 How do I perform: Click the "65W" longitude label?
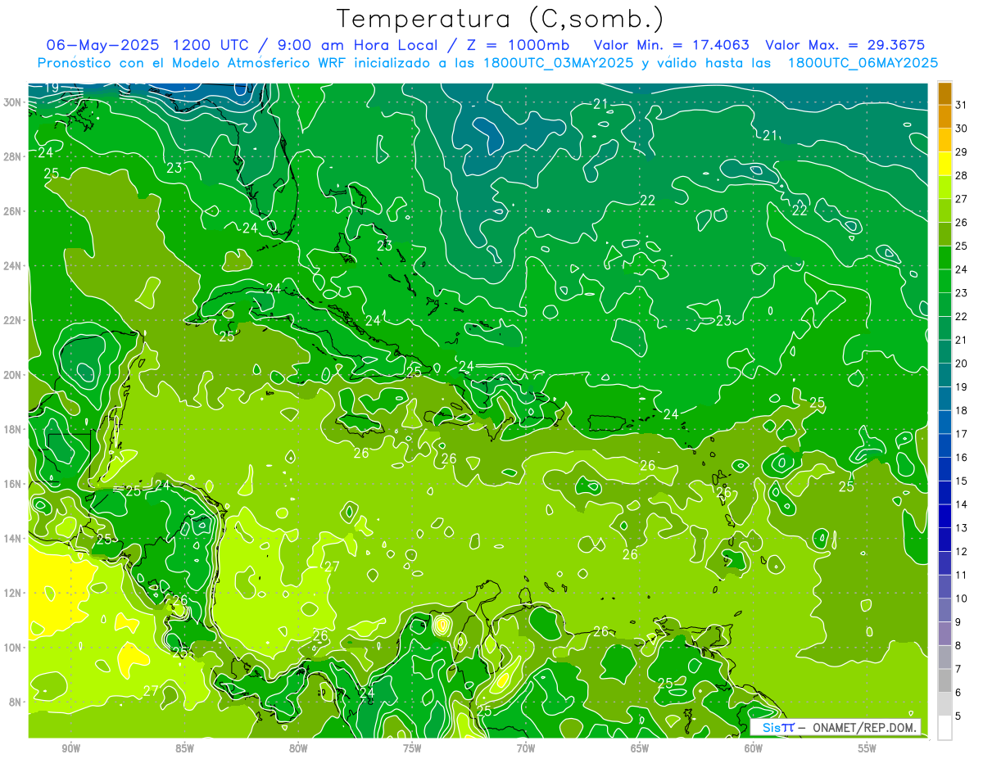click(640, 748)
